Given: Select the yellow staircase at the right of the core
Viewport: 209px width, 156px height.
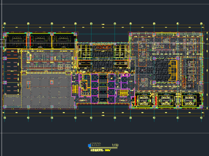Looking at the screenshot, I should coord(124,94).
